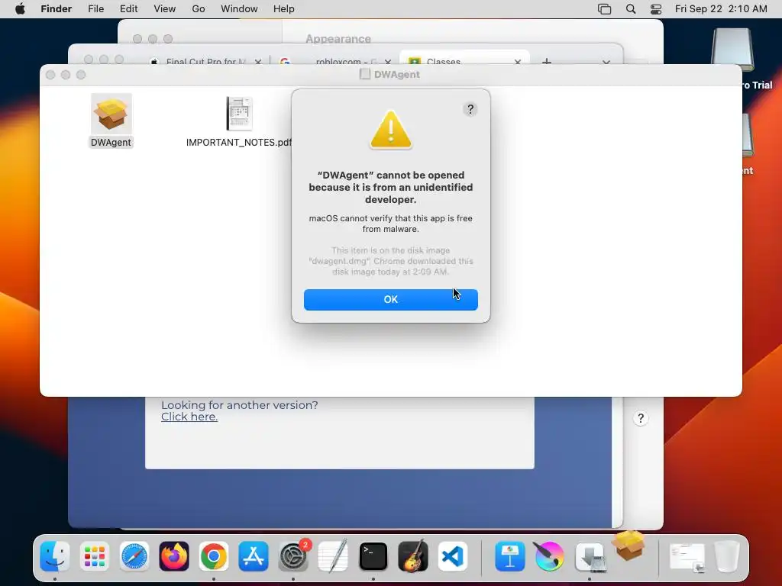Expand Chrome's tab search chevron
The image size is (782, 586).
[606, 62]
